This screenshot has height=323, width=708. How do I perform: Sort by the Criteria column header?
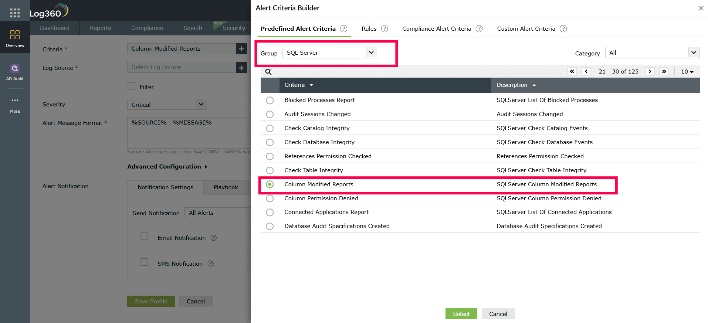pos(299,85)
